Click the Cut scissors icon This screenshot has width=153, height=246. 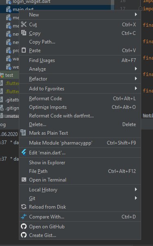click(24, 24)
